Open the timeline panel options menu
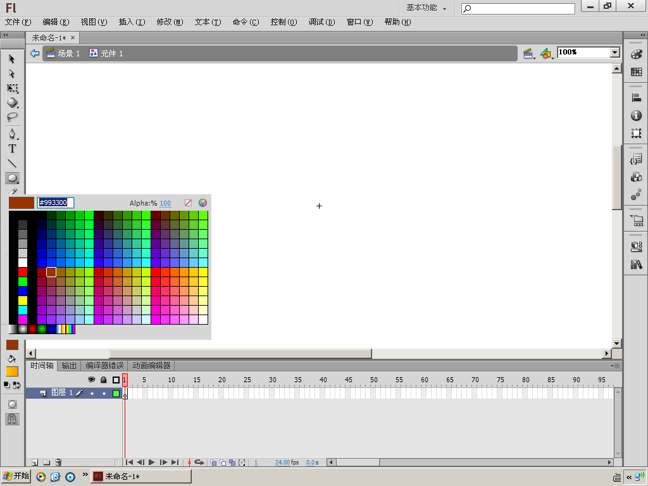Image resolution: width=648 pixels, height=486 pixels. (x=615, y=366)
